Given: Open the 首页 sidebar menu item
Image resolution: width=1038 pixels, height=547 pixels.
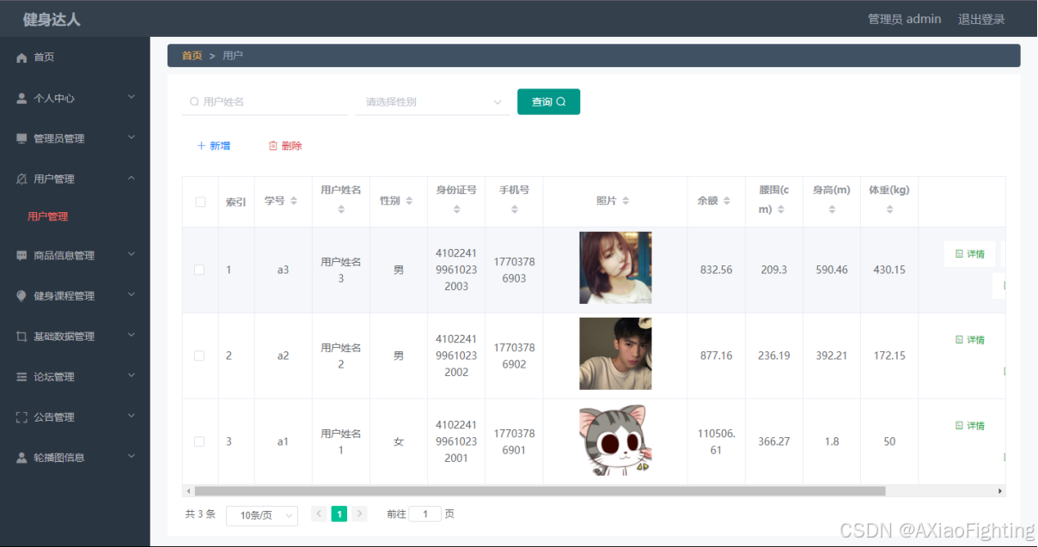Looking at the screenshot, I should pos(75,58).
